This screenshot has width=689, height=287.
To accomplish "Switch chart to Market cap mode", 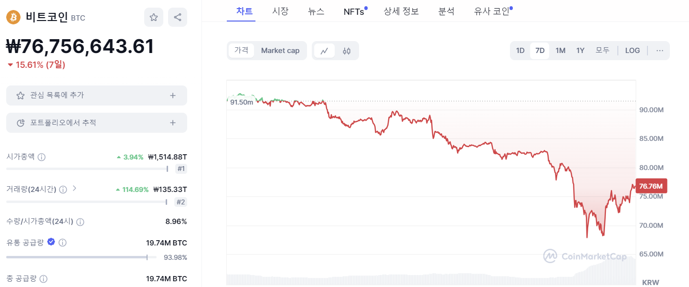I will (x=280, y=51).
